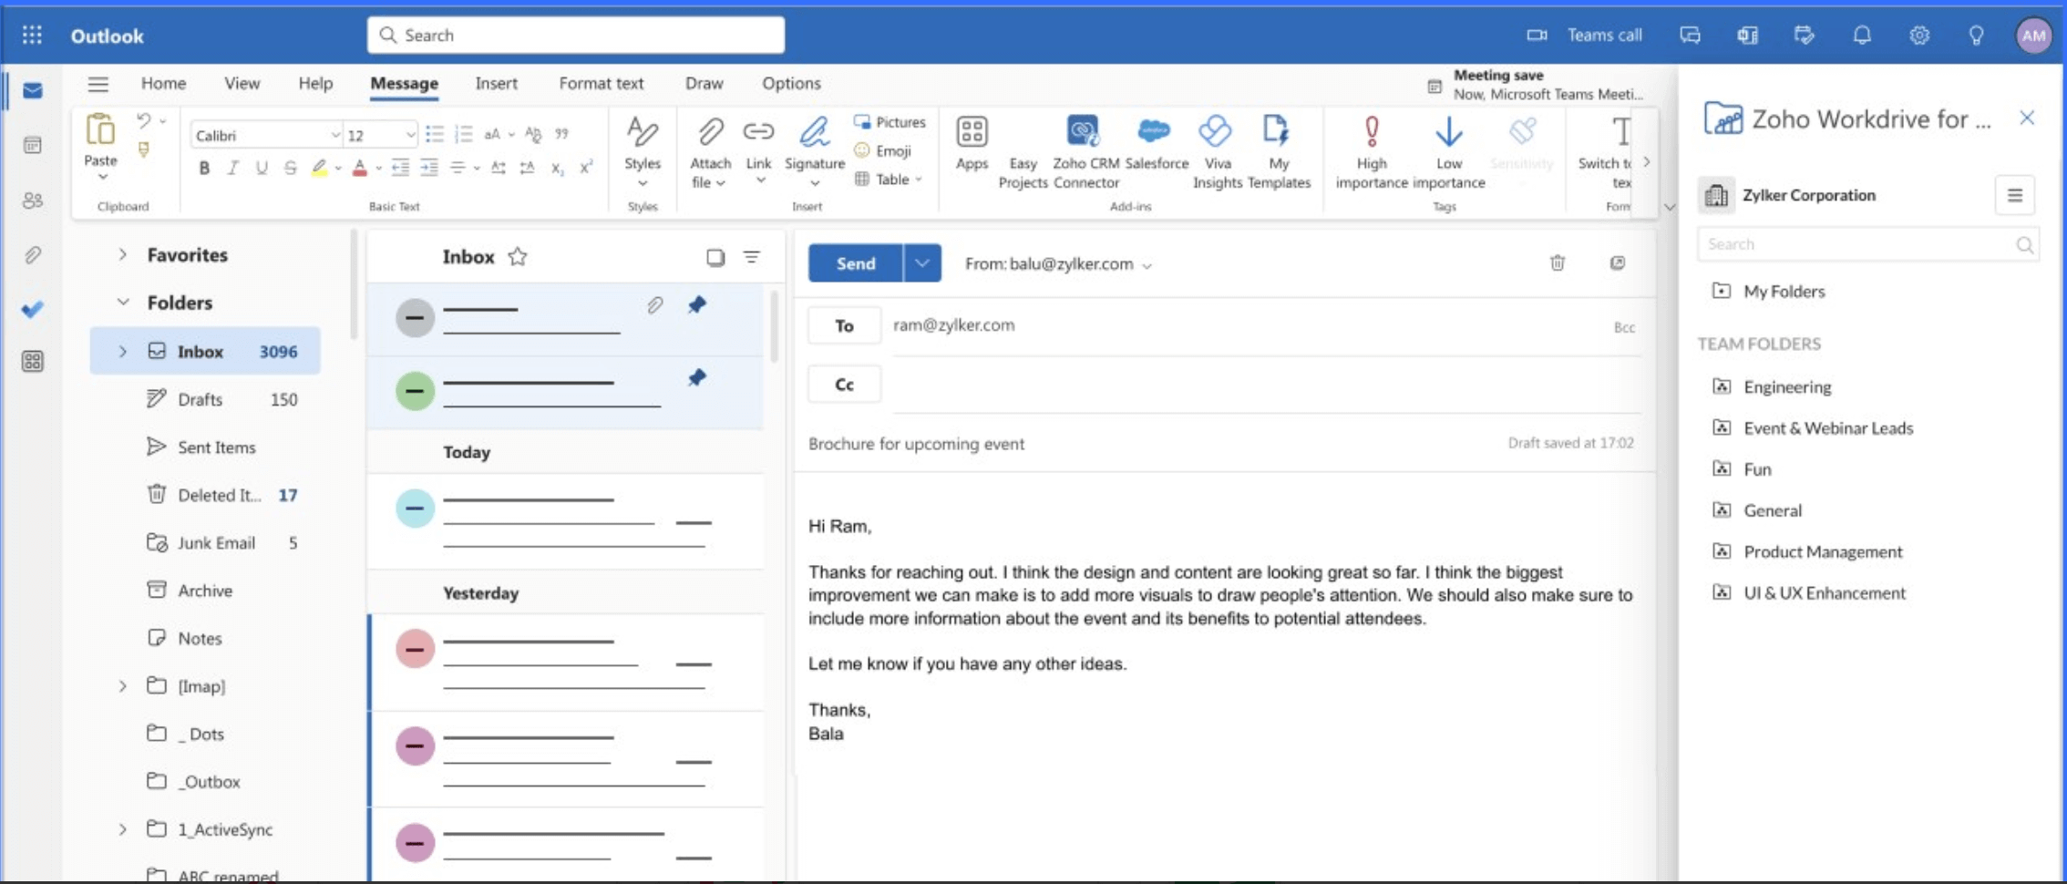Click the Bcc link

coord(1624,327)
